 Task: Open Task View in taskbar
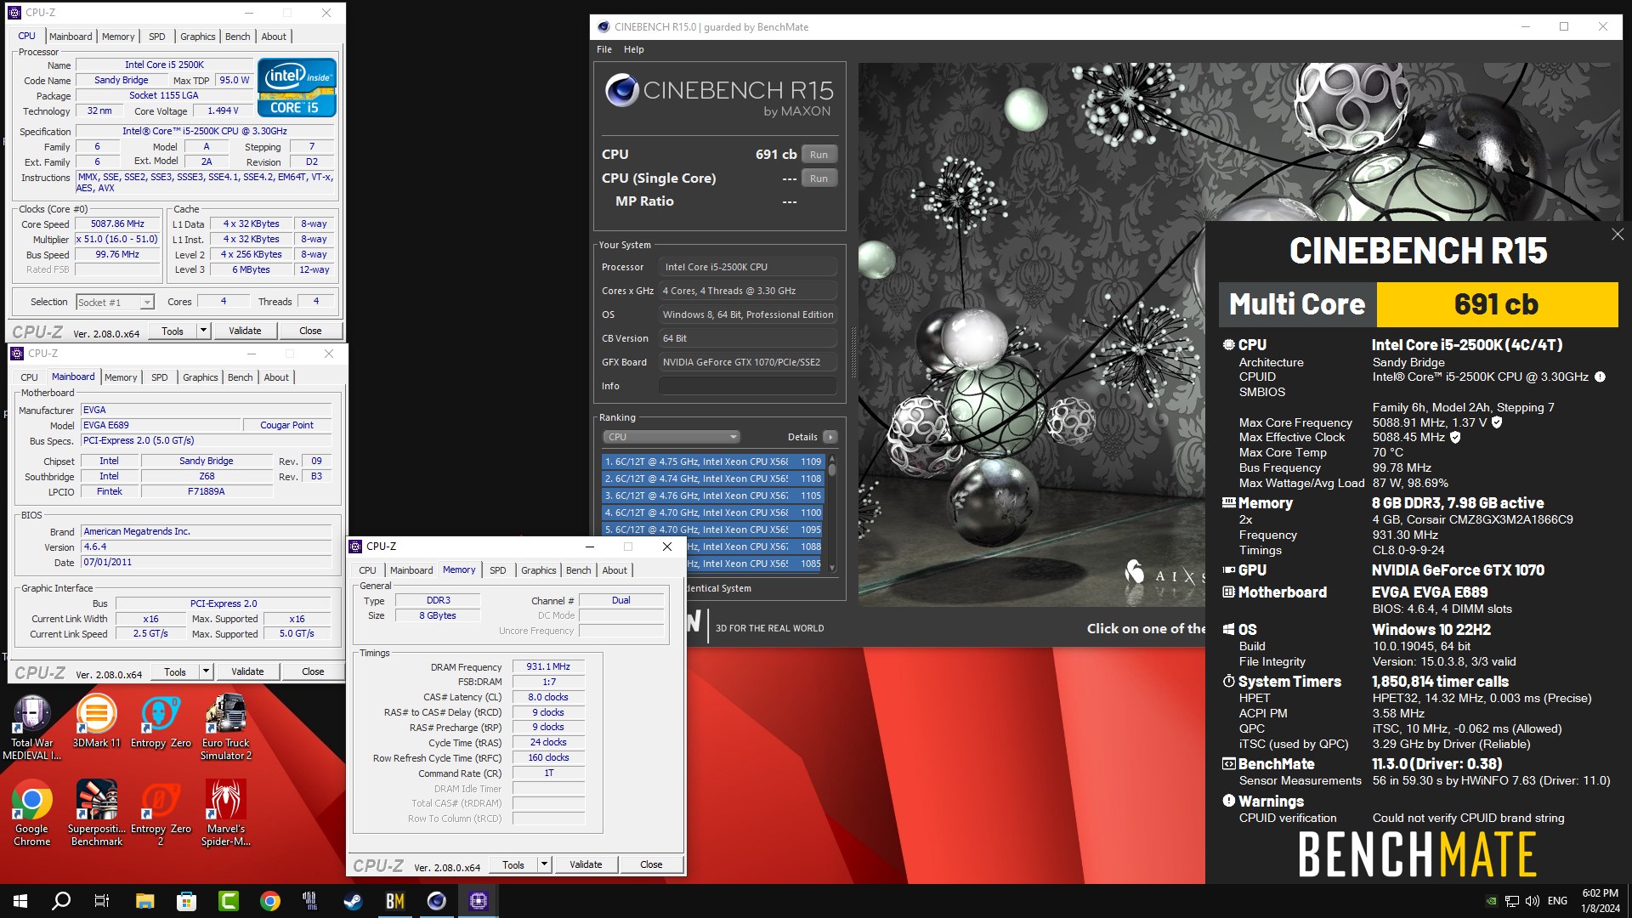[x=102, y=901]
